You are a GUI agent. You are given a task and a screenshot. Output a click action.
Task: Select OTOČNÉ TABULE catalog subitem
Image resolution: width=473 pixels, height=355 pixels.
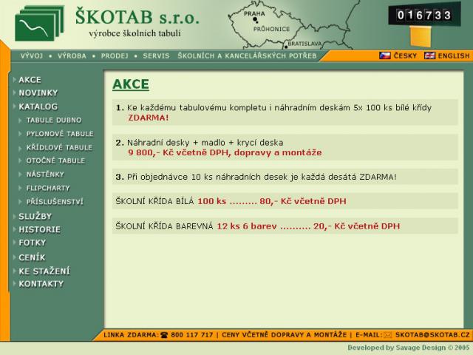55,160
